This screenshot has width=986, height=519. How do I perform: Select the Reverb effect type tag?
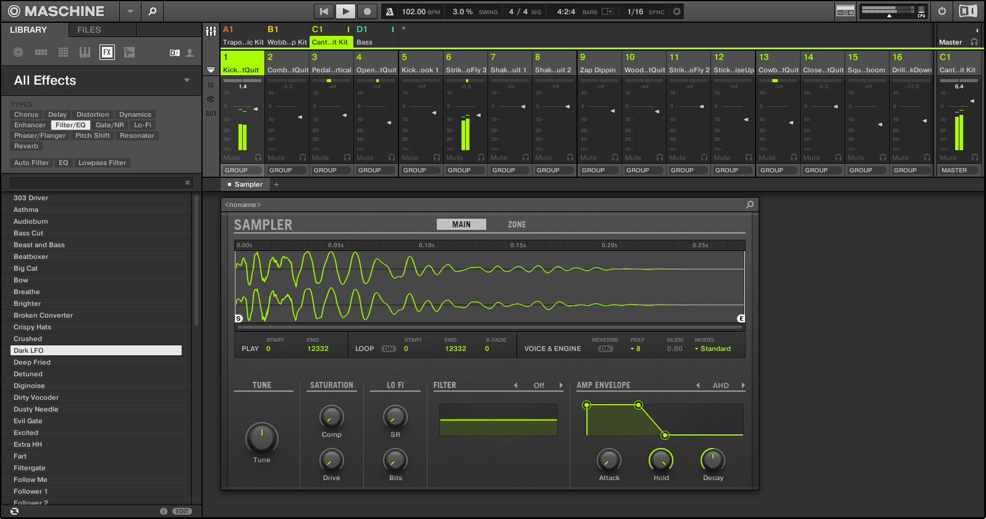(x=26, y=146)
